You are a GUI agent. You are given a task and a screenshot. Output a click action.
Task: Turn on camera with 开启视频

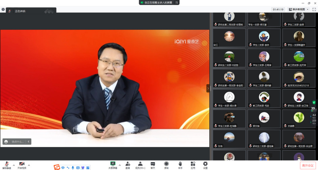coord(21,165)
